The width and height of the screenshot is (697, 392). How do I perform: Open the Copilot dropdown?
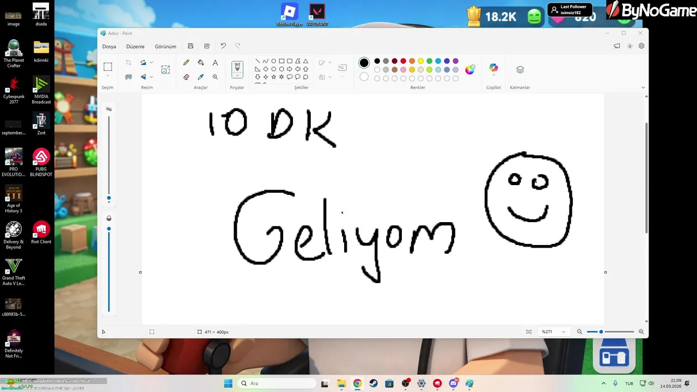[x=493, y=76]
